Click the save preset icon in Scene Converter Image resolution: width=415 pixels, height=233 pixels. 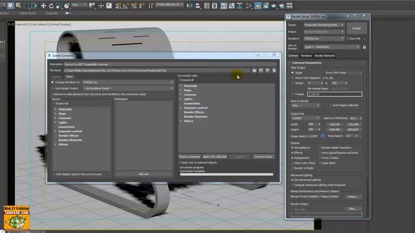pos(261,71)
